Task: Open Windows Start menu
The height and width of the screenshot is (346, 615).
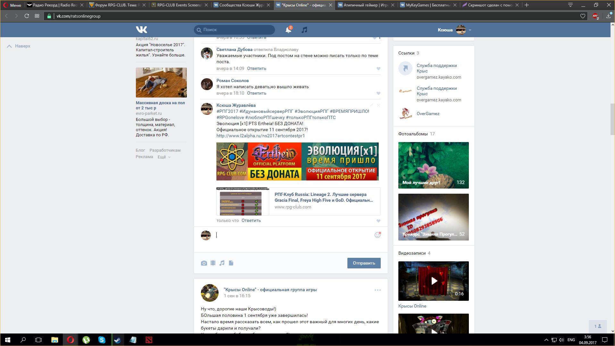Action: 8,340
